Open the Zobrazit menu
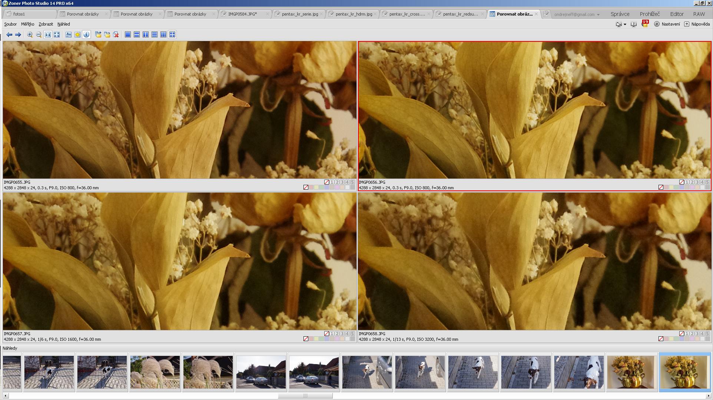 [46, 24]
